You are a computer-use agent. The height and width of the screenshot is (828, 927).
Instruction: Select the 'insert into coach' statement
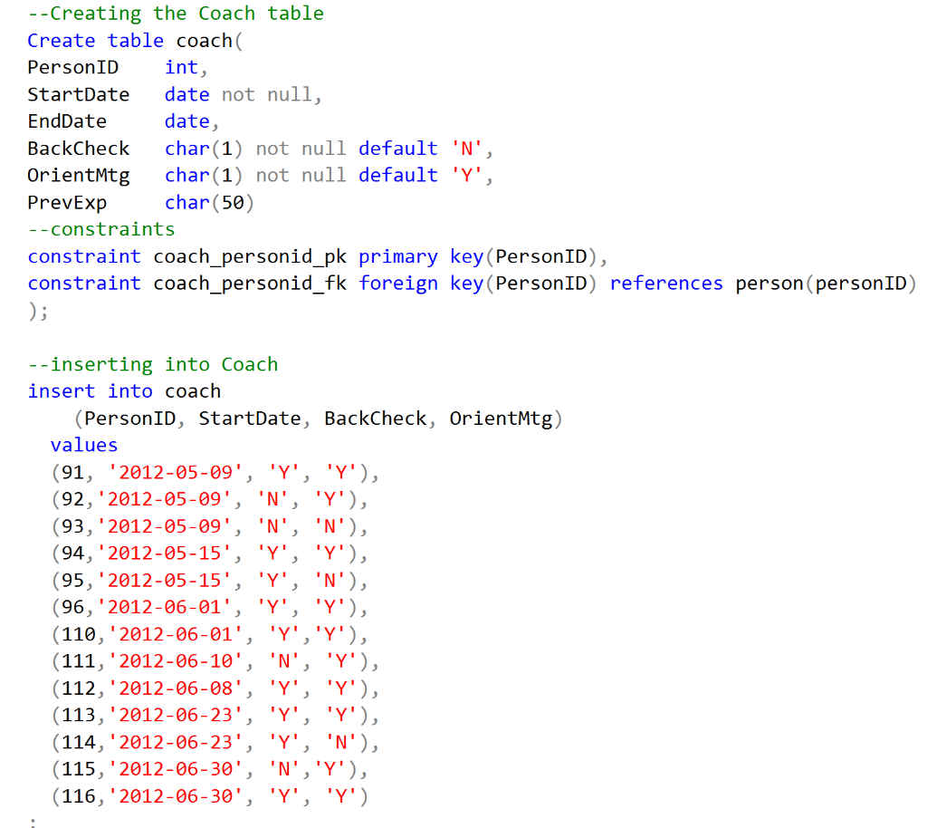123,390
